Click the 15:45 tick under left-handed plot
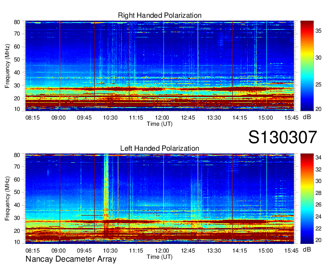This screenshot has width=327, height=265. coord(291,251)
